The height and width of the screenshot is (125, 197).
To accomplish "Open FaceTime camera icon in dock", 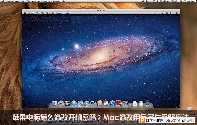I will (93, 103).
